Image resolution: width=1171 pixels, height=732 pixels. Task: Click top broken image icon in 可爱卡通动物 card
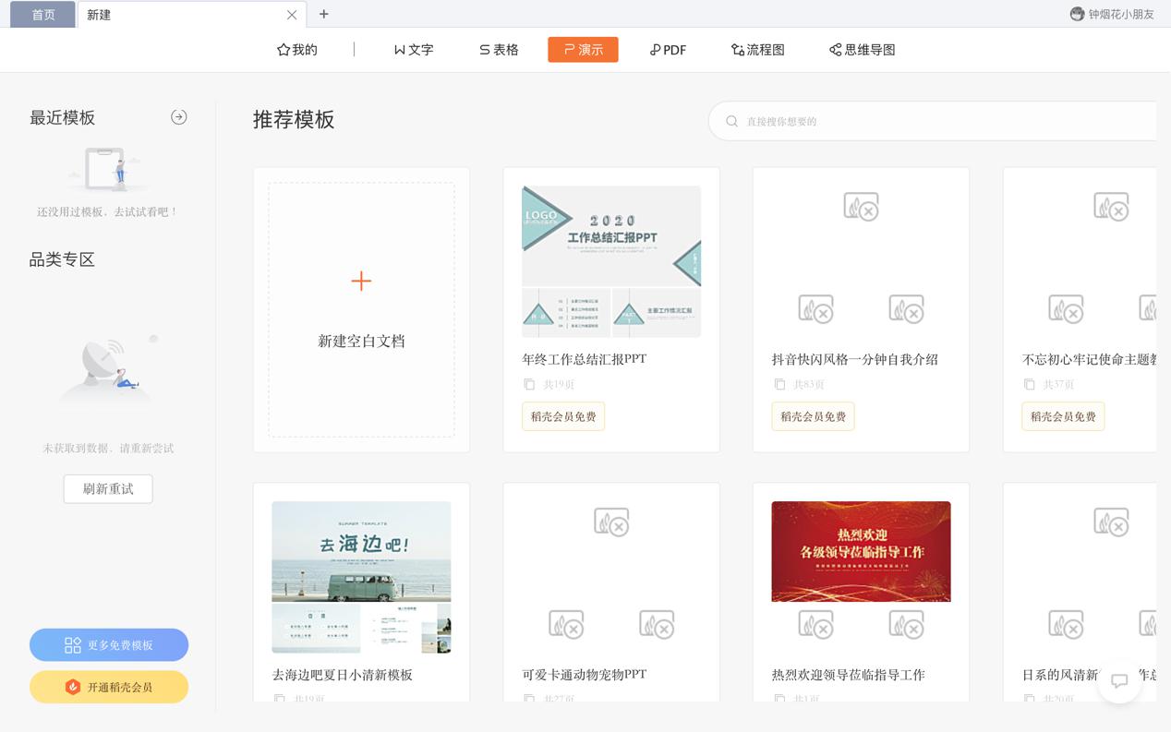coord(611,522)
